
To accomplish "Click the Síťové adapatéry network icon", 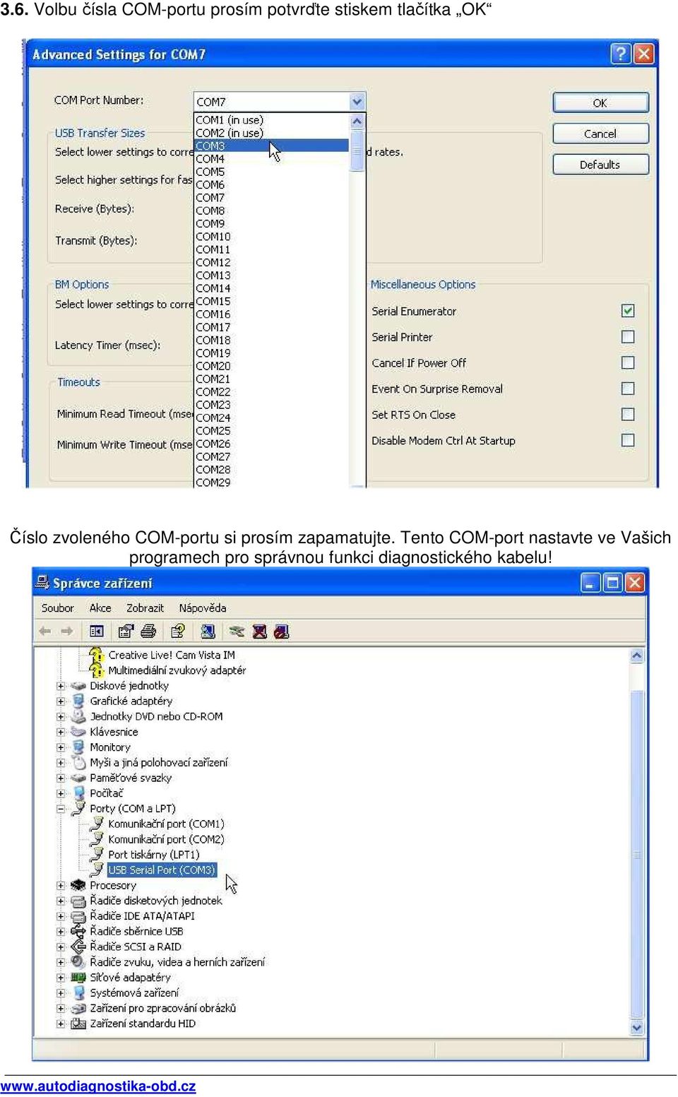I will tap(78, 977).
